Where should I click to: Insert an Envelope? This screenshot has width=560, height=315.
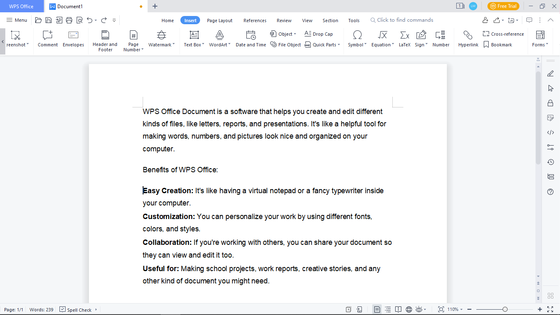pyautogui.click(x=73, y=39)
